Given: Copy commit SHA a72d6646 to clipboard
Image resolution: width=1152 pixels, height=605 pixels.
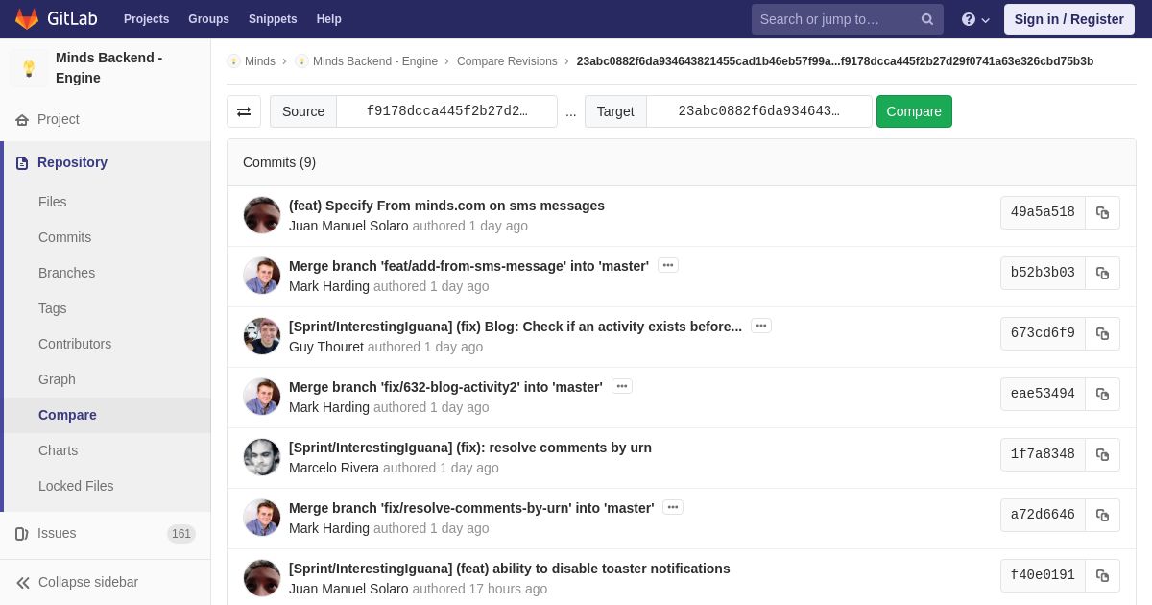Looking at the screenshot, I should (1102, 515).
